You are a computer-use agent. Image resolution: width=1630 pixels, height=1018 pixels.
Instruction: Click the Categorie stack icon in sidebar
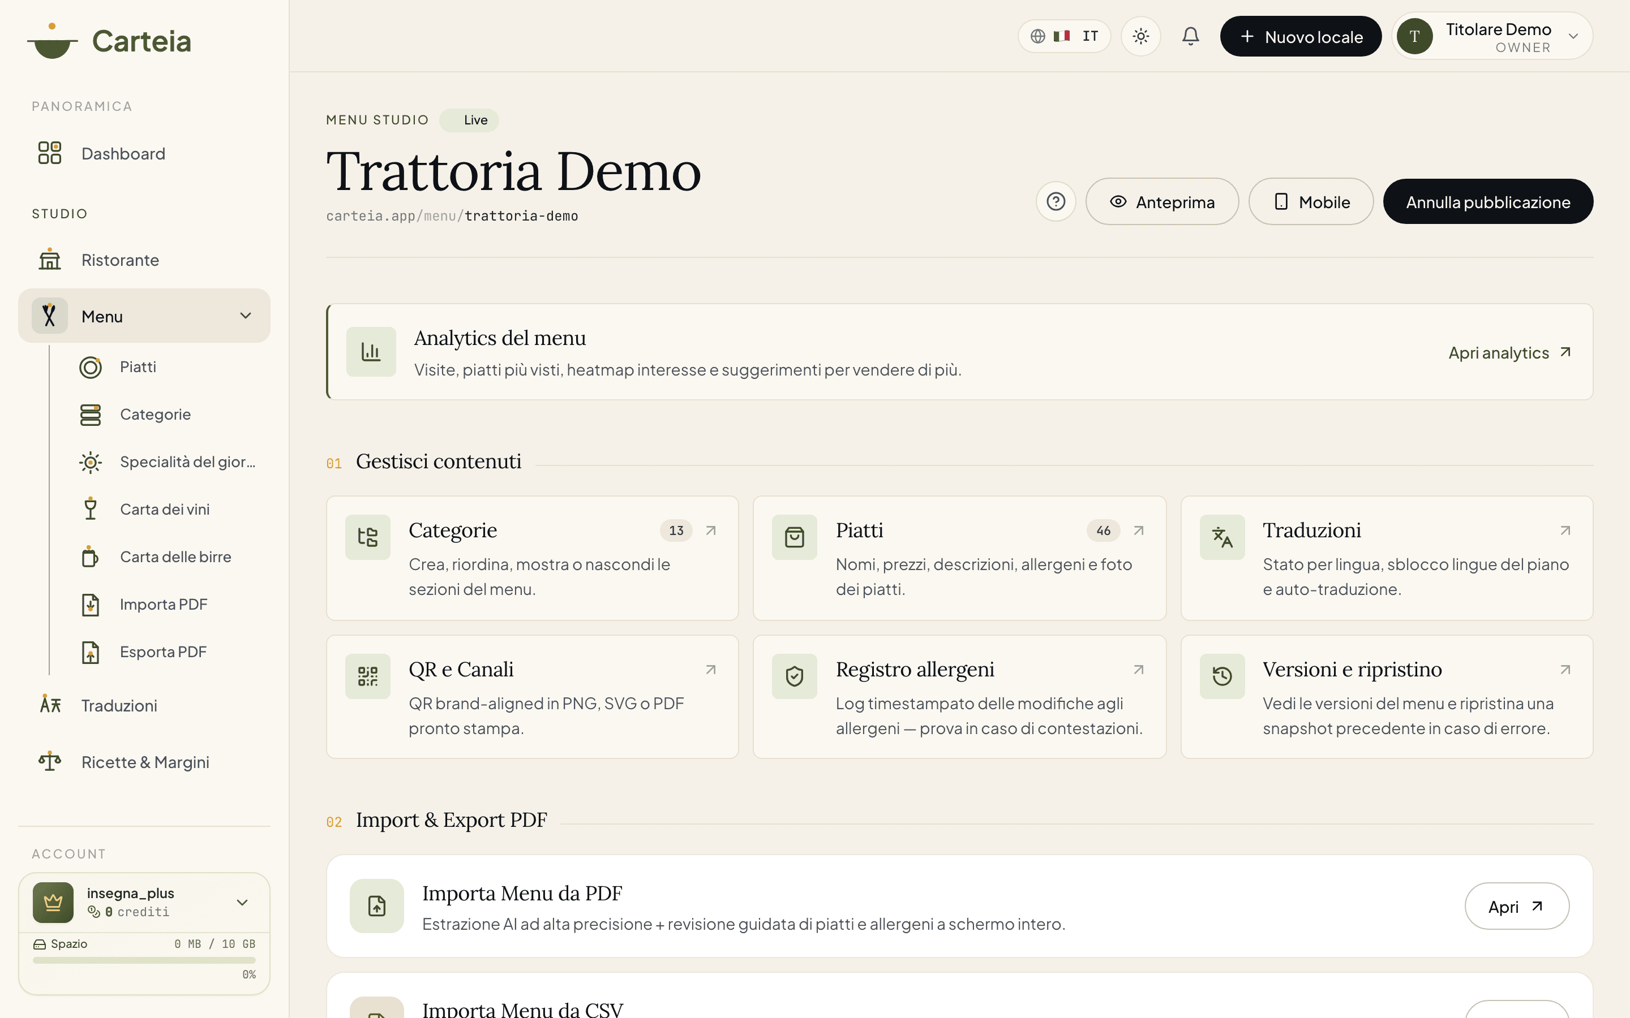[x=90, y=415]
